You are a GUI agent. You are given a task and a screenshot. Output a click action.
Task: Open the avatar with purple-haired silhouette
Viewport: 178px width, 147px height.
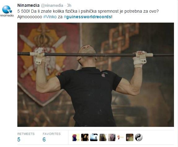click(76, 137)
